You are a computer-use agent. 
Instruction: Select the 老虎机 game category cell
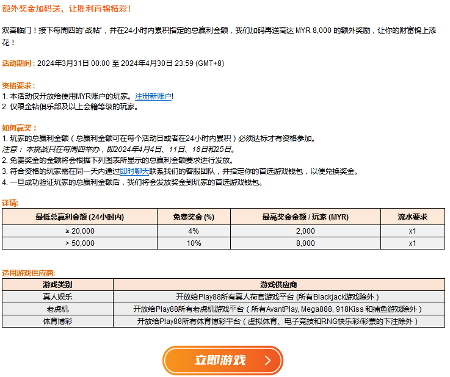(57, 309)
